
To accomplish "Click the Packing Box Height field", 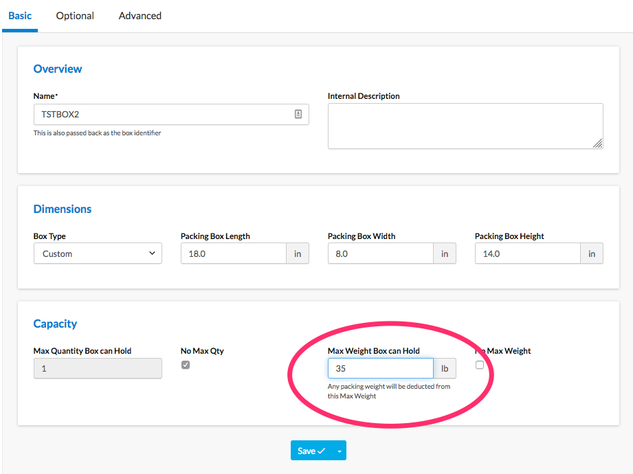I will pos(527,253).
